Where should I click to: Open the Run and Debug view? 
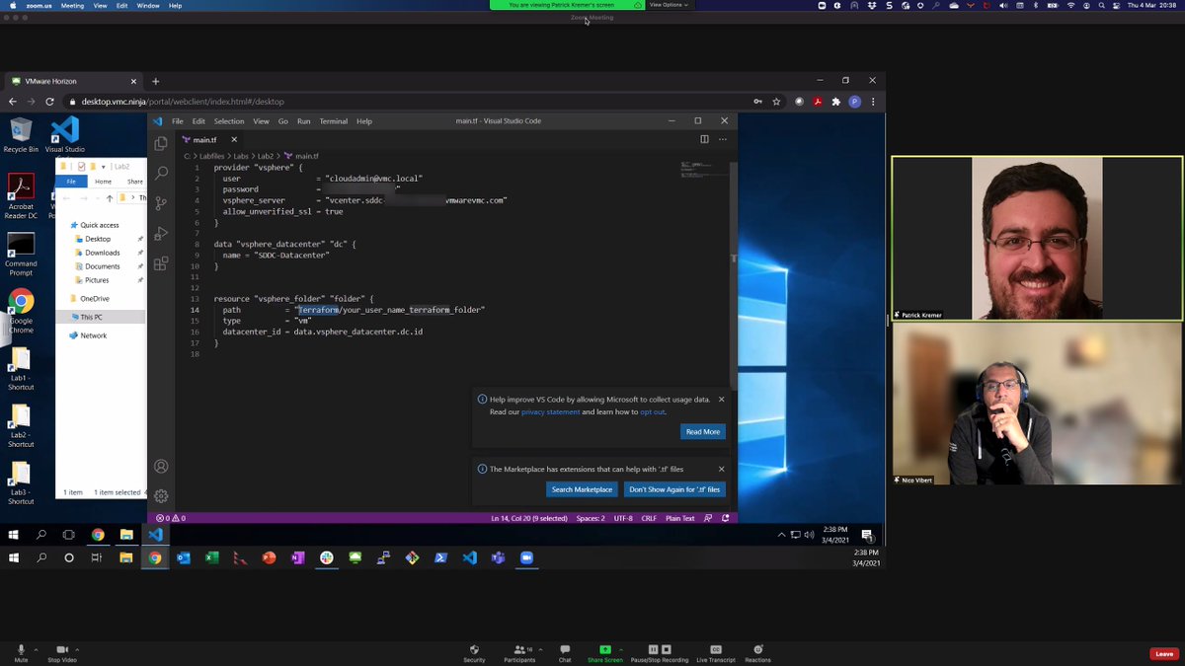161,234
